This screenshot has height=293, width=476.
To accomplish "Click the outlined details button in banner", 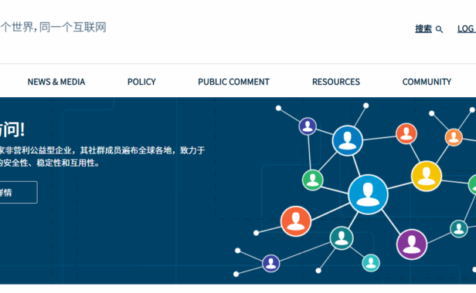I will [19, 193].
